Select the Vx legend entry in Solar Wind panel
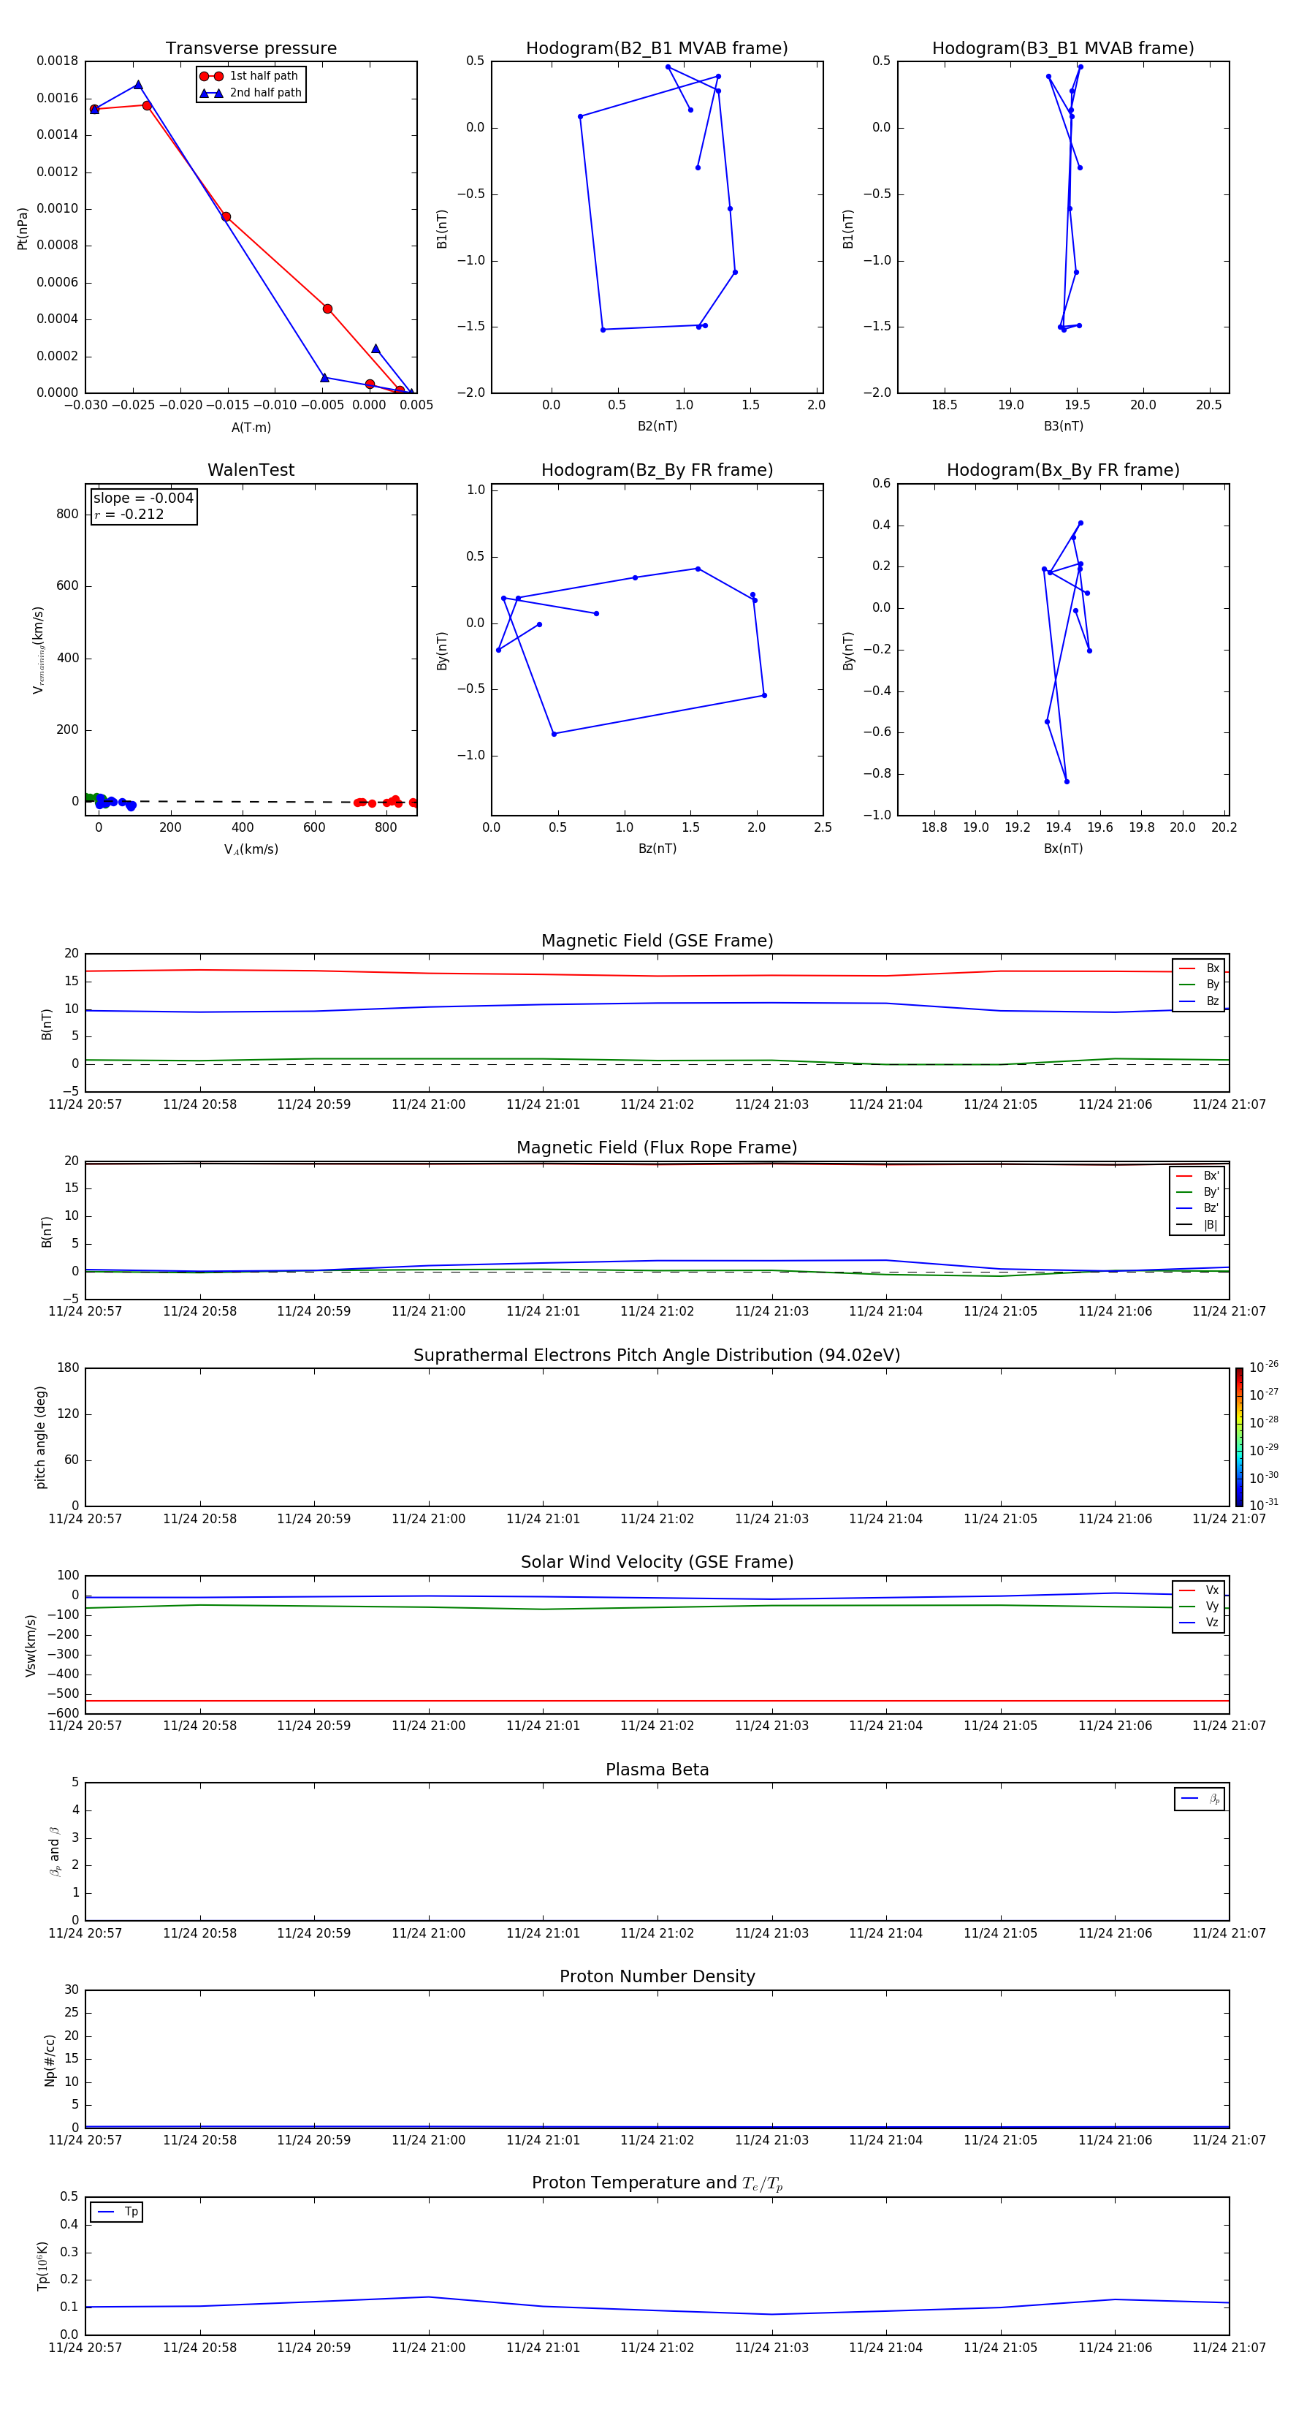 (1199, 1590)
